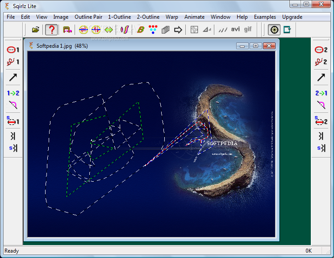Open the 1-Outline menu
Image resolution: width=334 pixels, height=258 pixels.
pos(119,17)
